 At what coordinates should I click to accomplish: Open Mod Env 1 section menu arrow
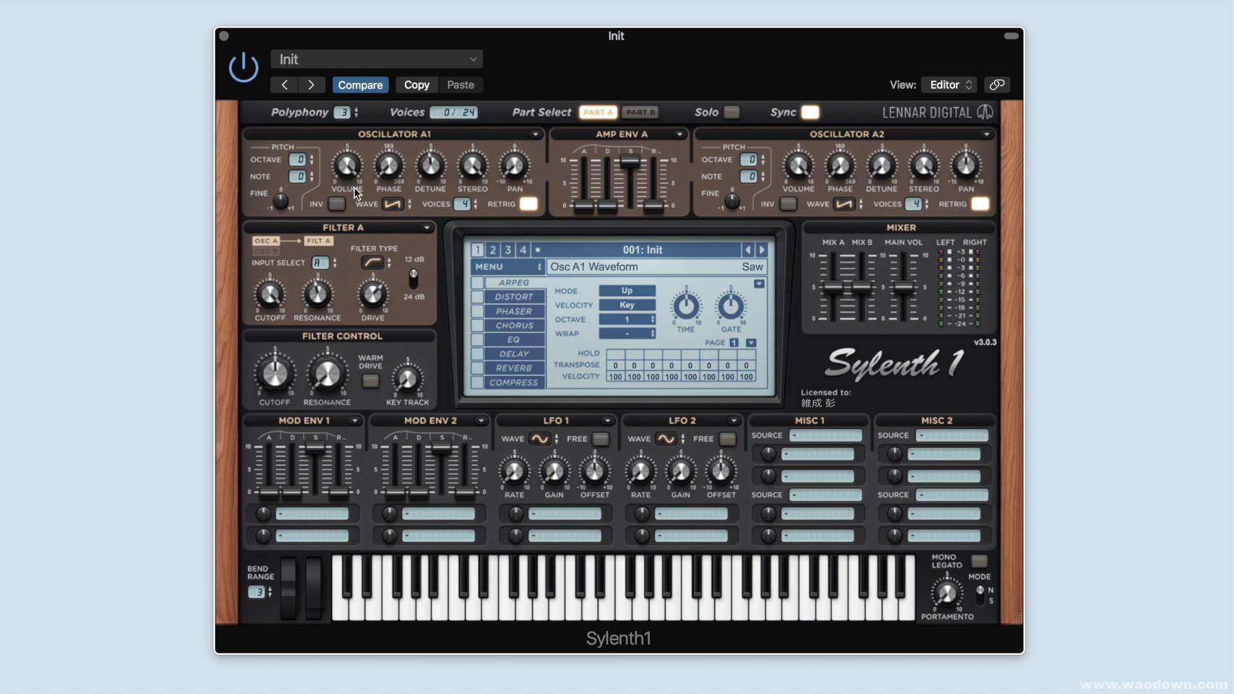coord(354,421)
